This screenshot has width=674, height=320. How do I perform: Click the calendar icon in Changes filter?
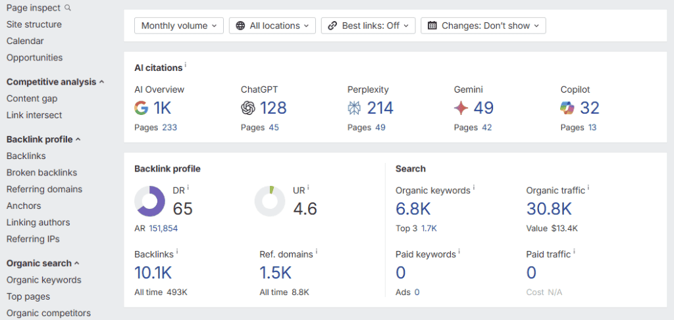click(x=432, y=26)
